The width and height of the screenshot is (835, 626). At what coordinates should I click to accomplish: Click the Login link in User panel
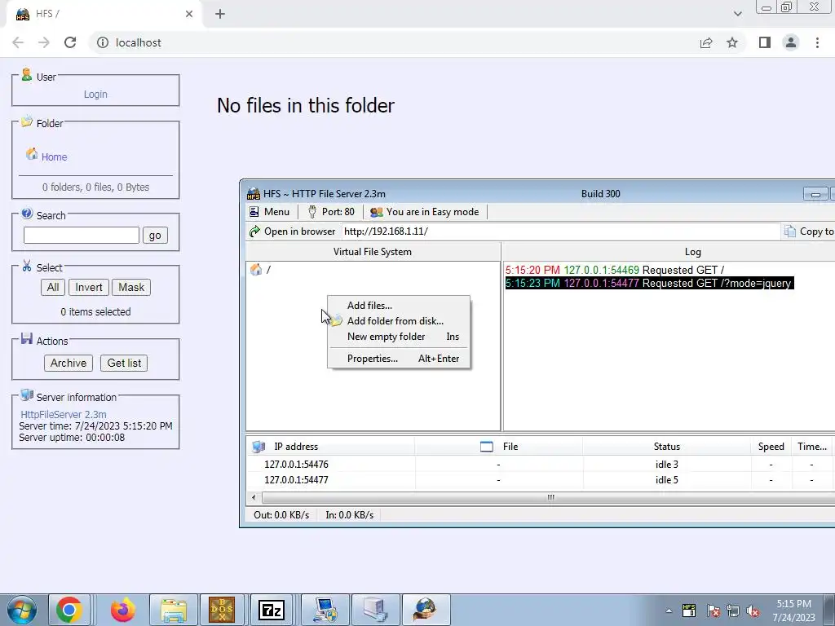95,95
